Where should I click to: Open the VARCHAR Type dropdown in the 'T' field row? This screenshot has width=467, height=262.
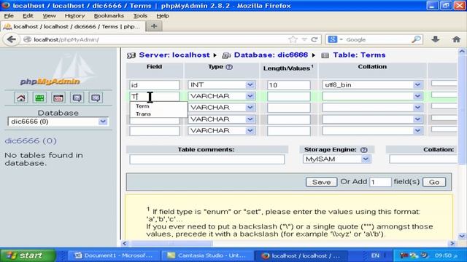[x=250, y=96]
